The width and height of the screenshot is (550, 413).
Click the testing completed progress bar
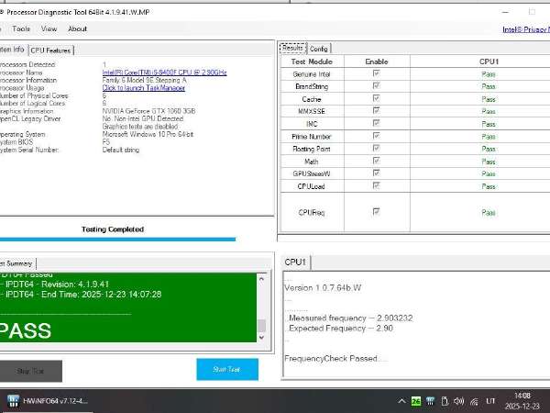click(x=117, y=240)
